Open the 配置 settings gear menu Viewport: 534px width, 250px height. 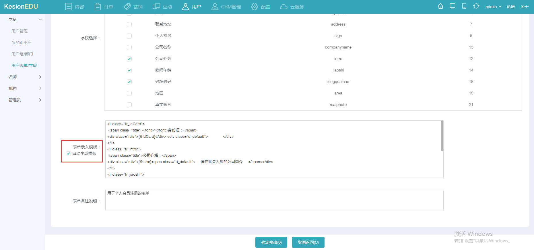coord(261,7)
